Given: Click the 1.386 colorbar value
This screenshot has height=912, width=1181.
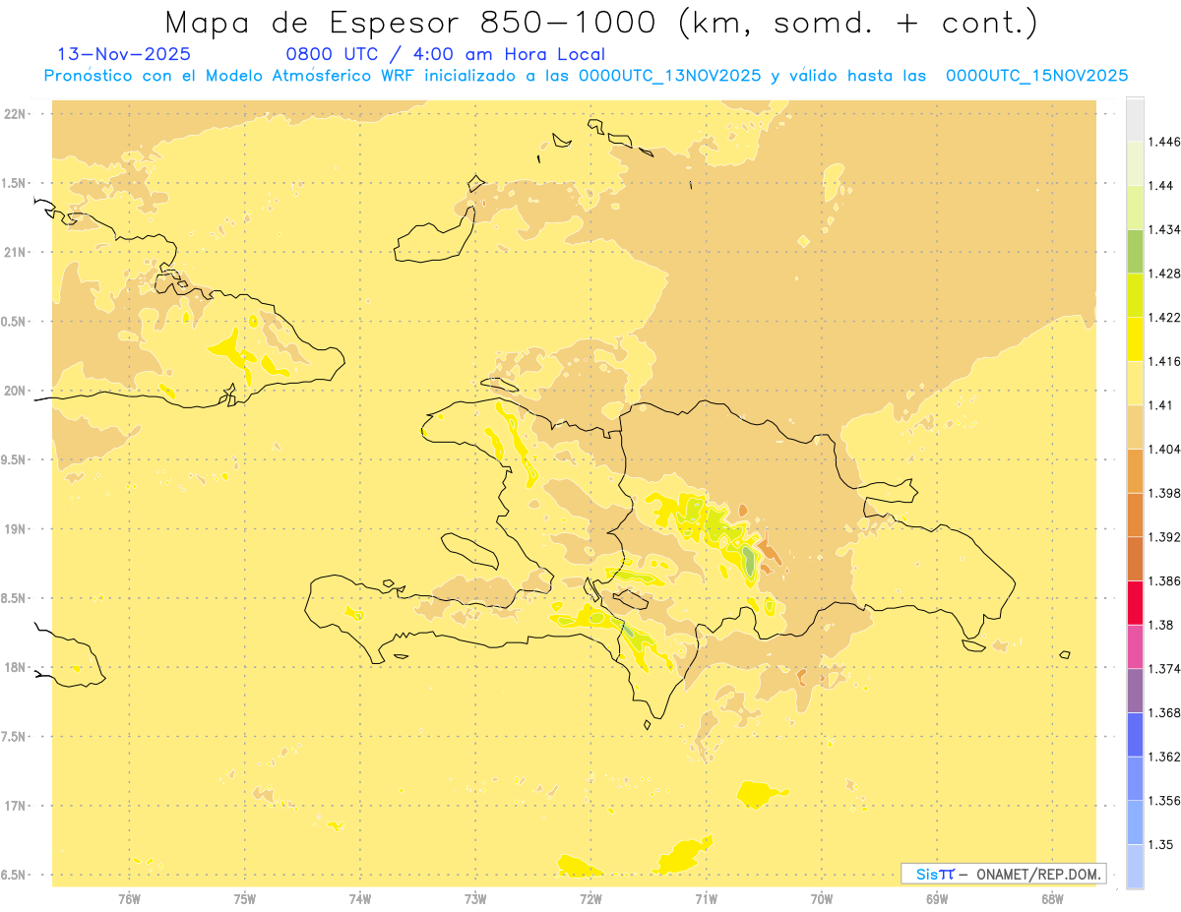Looking at the screenshot, I should point(1164,580).
